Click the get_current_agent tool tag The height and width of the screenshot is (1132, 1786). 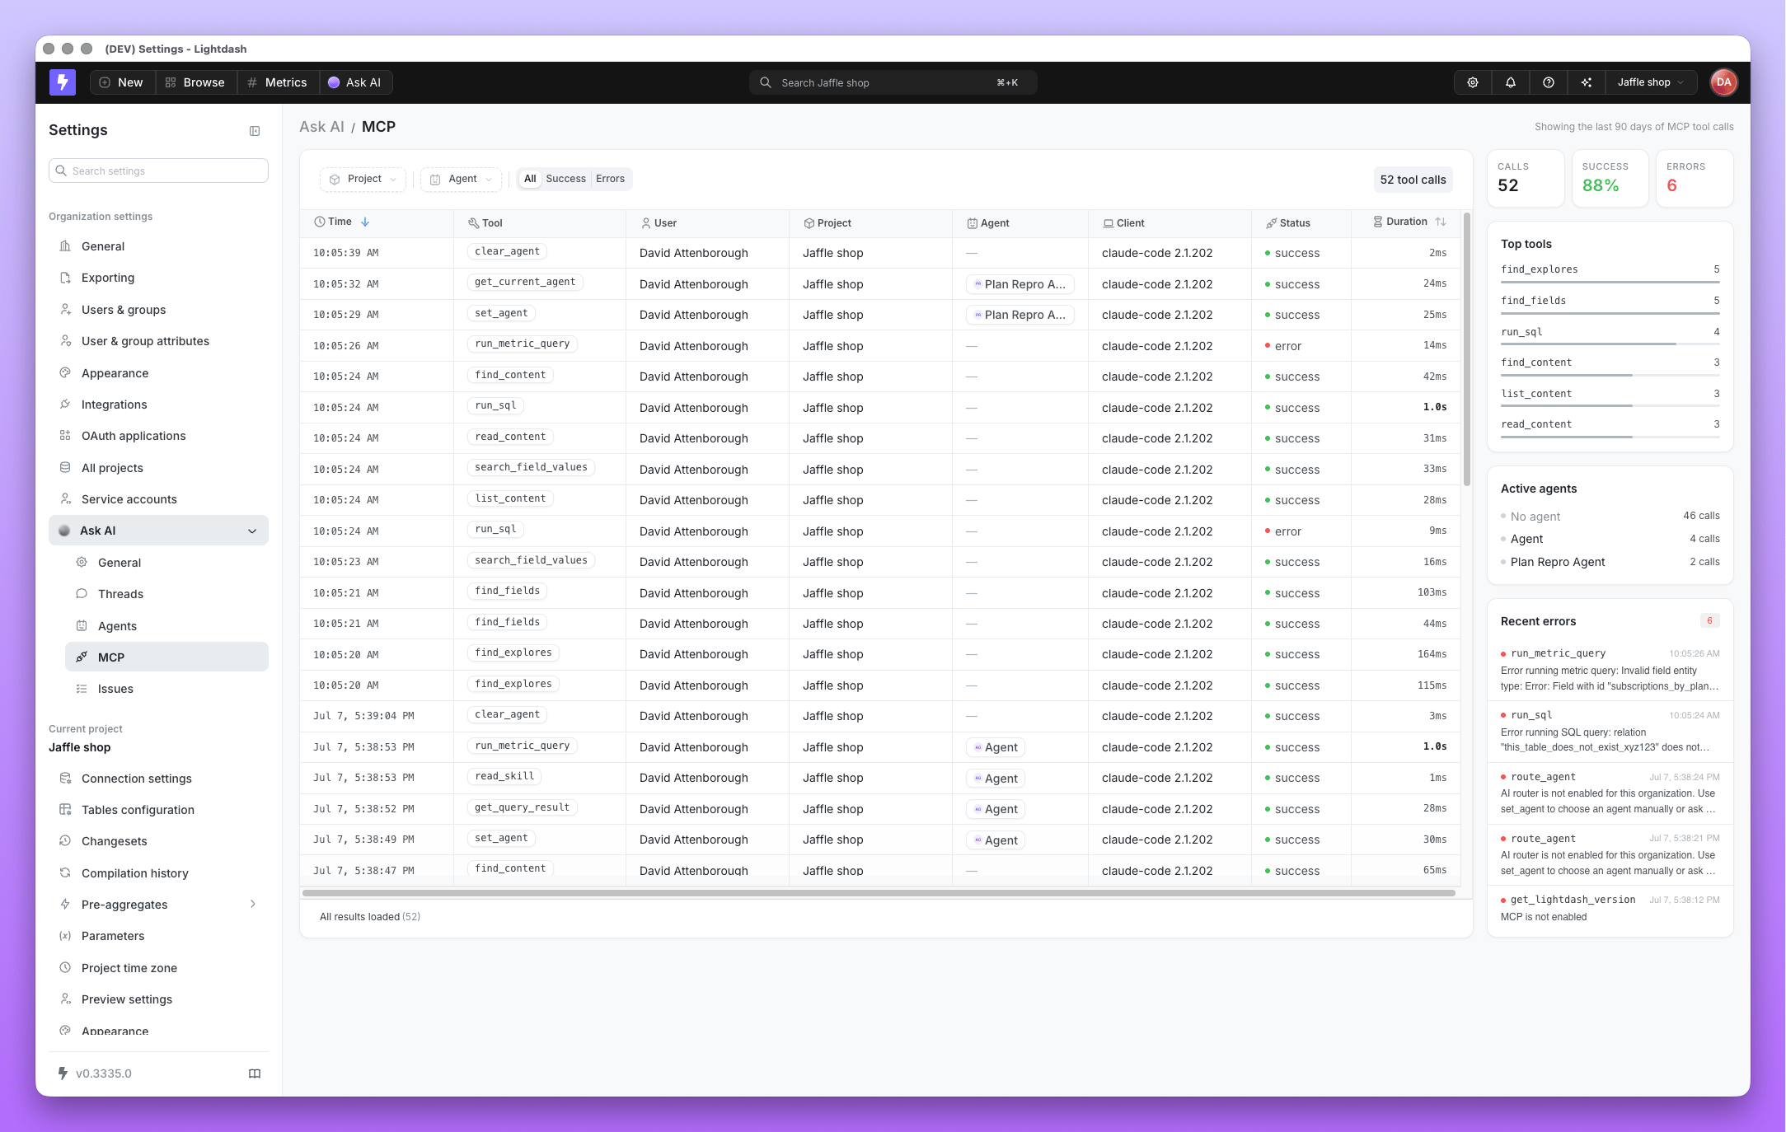point(525,282)
